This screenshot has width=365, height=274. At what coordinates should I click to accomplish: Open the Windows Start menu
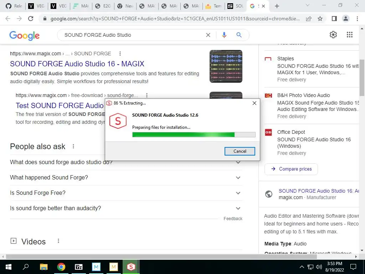(x=9, y=267)
